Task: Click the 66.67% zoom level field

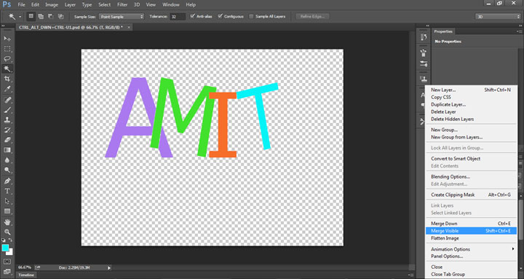Action: [x=25, y=267]
